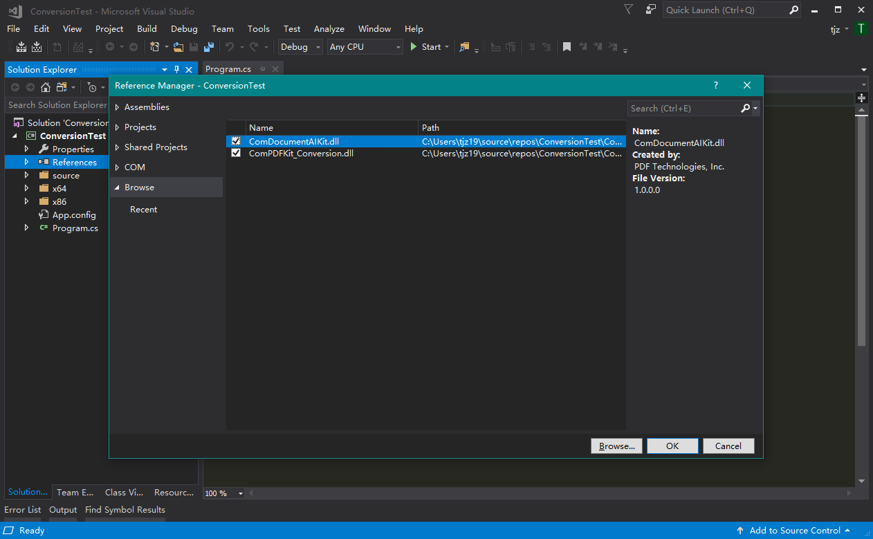Screen dimensions: 873x539
Task: Click the Open File folder icon
Action: (x=178, y=47)
